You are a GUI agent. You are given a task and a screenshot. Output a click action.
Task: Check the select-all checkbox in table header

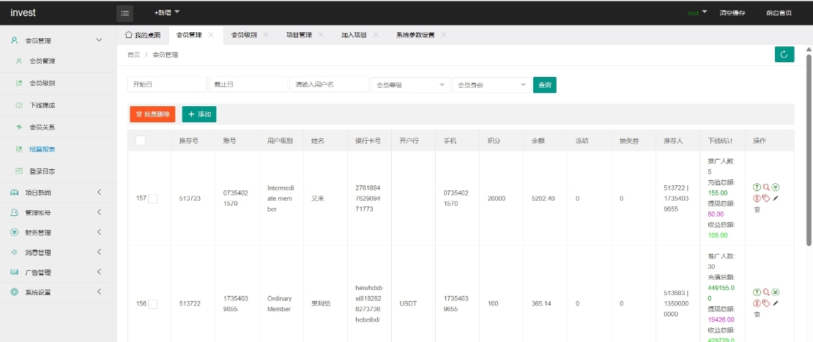[x=141, y=141]
